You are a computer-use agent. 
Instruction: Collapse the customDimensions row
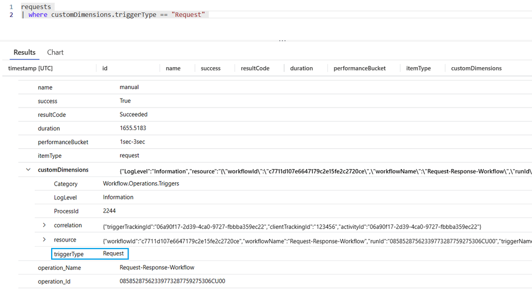(28, 170)
